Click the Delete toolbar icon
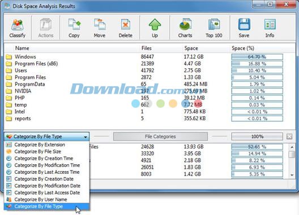This screenshot has width=299, height=215. point(125,28)
